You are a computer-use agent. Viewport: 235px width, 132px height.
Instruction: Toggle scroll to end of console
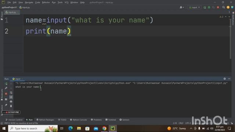click(x=11, y=97)
